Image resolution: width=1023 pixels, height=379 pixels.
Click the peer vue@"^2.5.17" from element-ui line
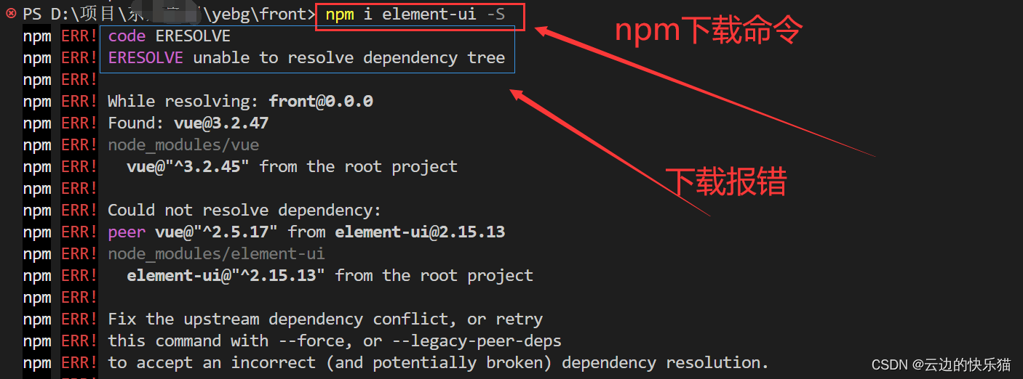pyautogui.click(x=306, y=232)
